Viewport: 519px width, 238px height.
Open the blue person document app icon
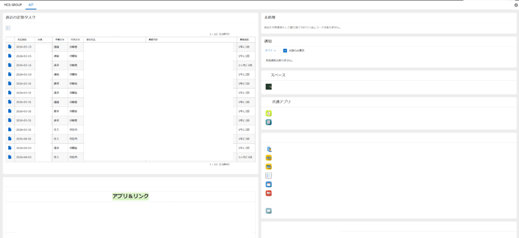[269, 149]
